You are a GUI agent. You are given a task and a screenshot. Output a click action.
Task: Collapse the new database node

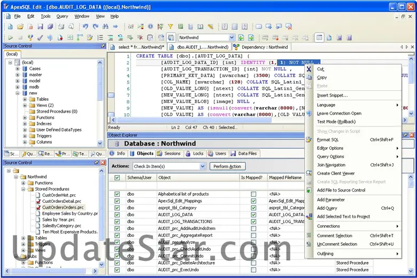[18, 93]
